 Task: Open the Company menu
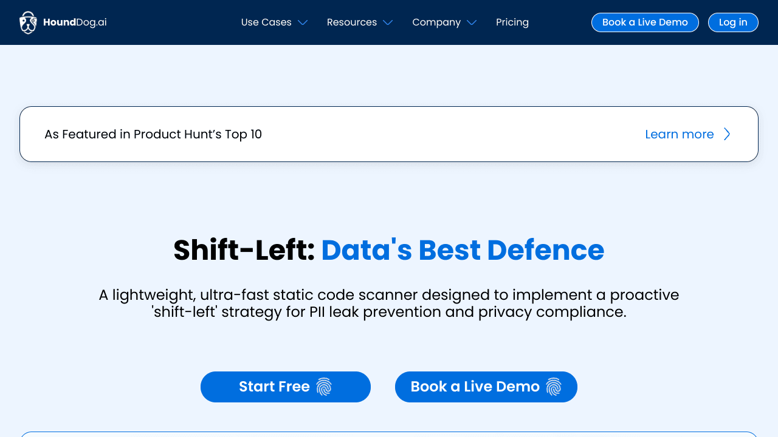click(x=436, y=22)
